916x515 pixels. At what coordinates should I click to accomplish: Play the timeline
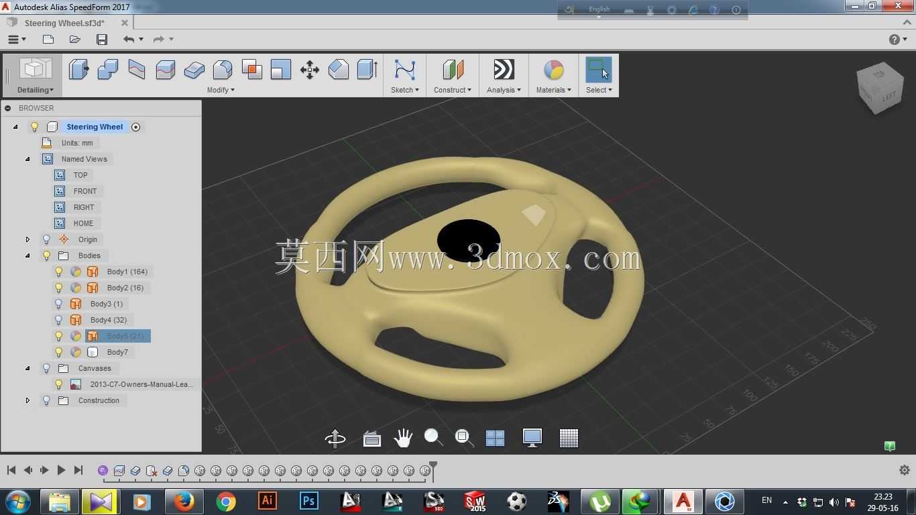(61, 470)
